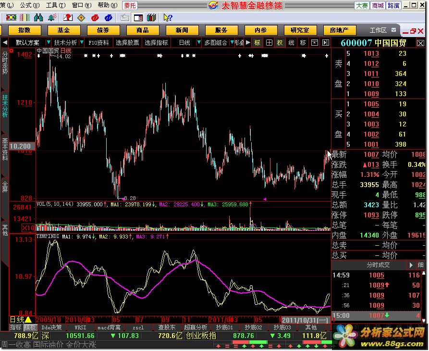Click the red info icon
This screenshot has height=351, width=429.
click(x=95, y=18)
